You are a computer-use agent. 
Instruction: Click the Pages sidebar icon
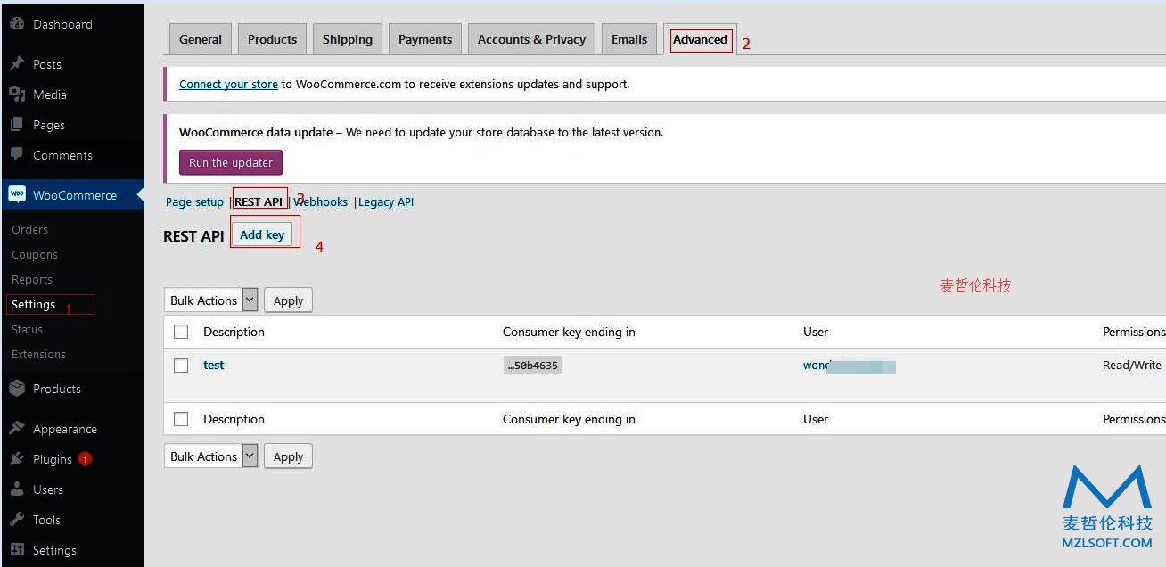17,125
